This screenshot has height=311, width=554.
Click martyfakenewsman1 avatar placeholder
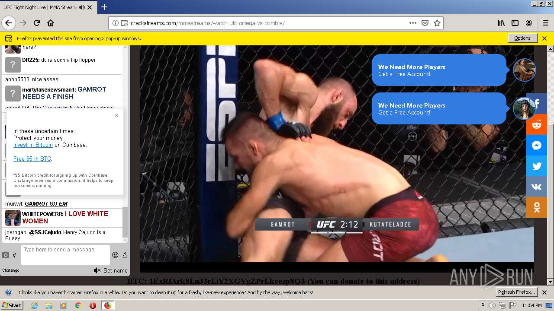coord(13,93)
